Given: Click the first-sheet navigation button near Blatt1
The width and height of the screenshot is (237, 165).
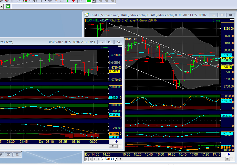Looking at the screenshot, I should (x=87, y=159).
